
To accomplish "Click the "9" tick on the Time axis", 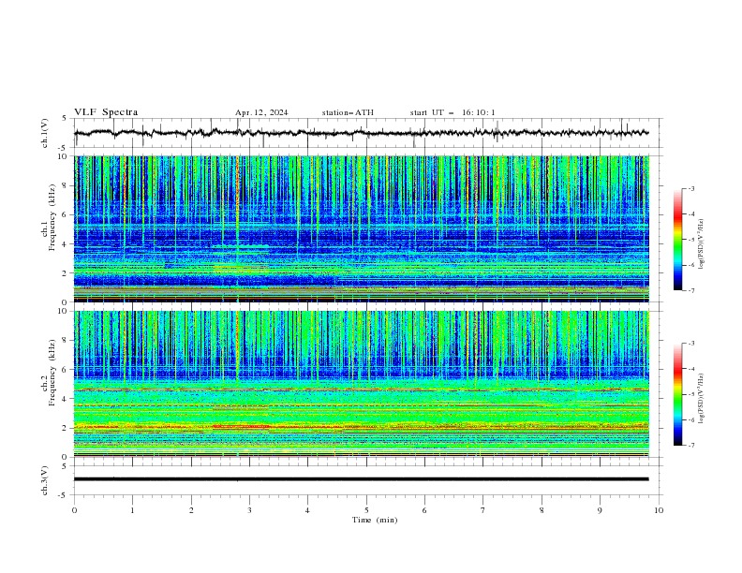I will [600, 510].
